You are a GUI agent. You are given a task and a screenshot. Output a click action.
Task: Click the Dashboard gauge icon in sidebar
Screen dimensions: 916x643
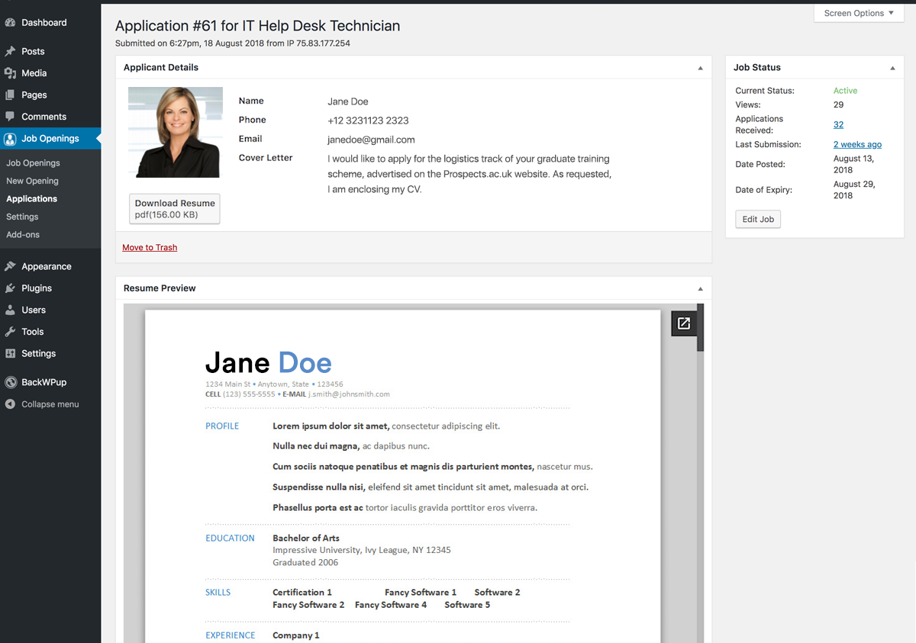click(10, 23)
